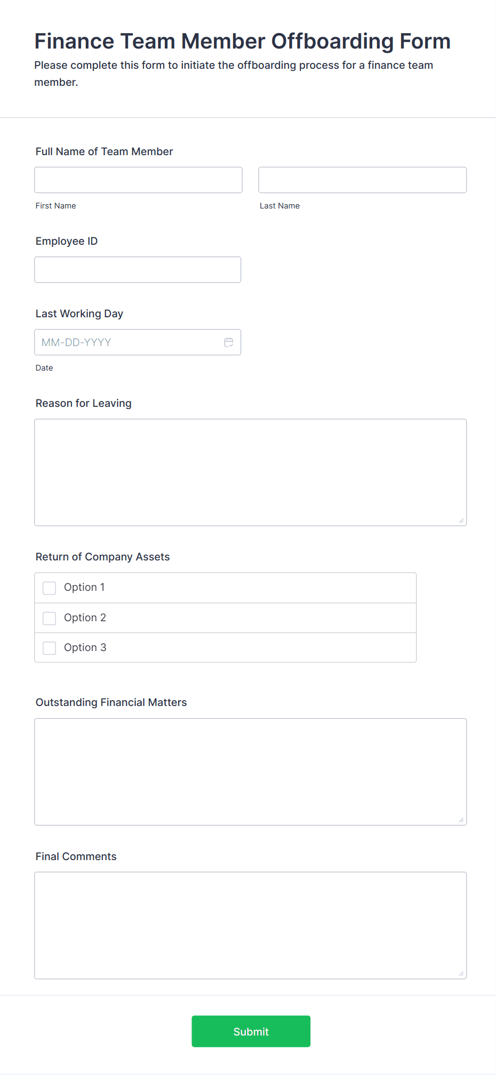Focus the First Name input field
Image resolution: width=496 pixels, height=1075 pixels.
pyautogui.click(x=138, y=180)
